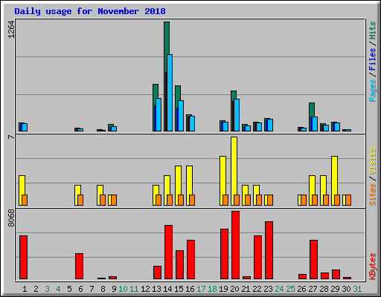Click the red KBytes bar for day 16

[x=191, y=260]
